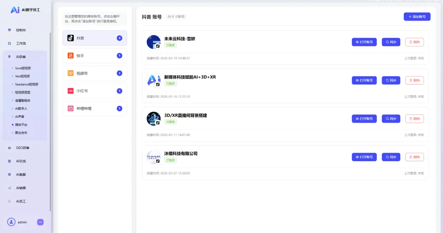443x233 pixels.
Task: Click the 视频号 account count badge
Action: pyautogui.click(x=119, y=73)
